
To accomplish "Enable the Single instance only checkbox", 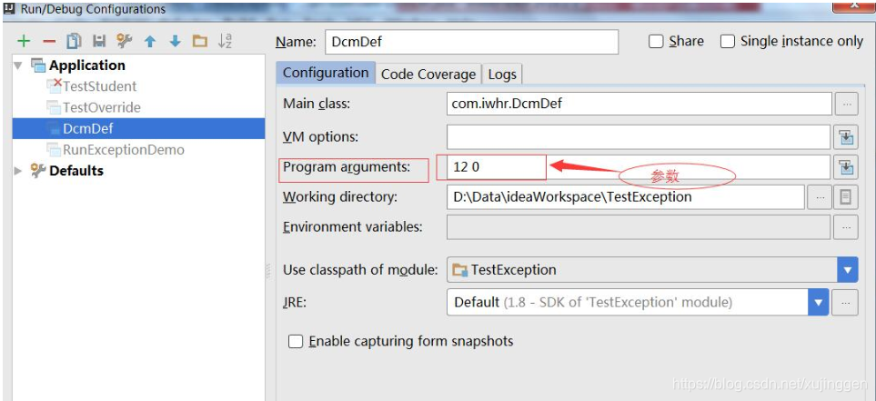I will point(728,41).
